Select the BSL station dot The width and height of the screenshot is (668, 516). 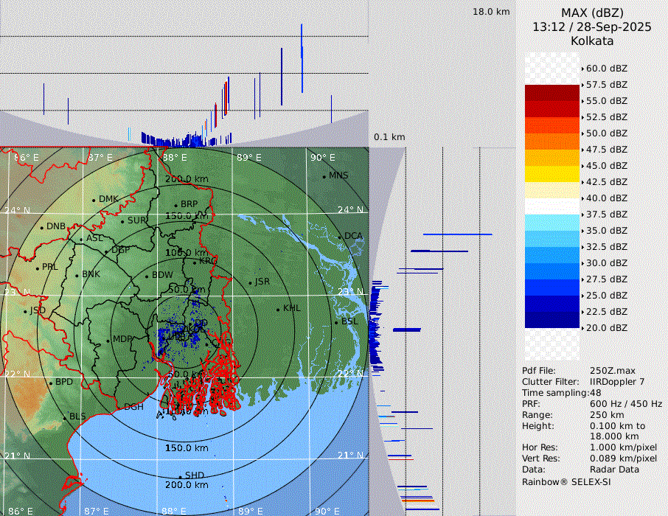(x=336, y=322)
